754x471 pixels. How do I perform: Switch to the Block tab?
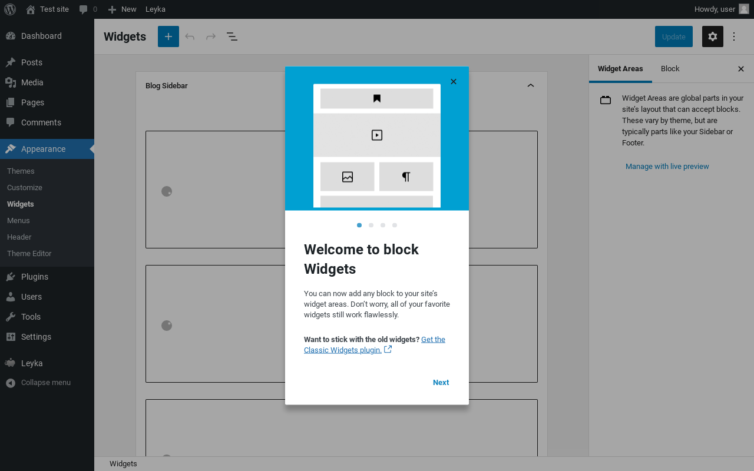pyautogui.click(x=670, y=69)
